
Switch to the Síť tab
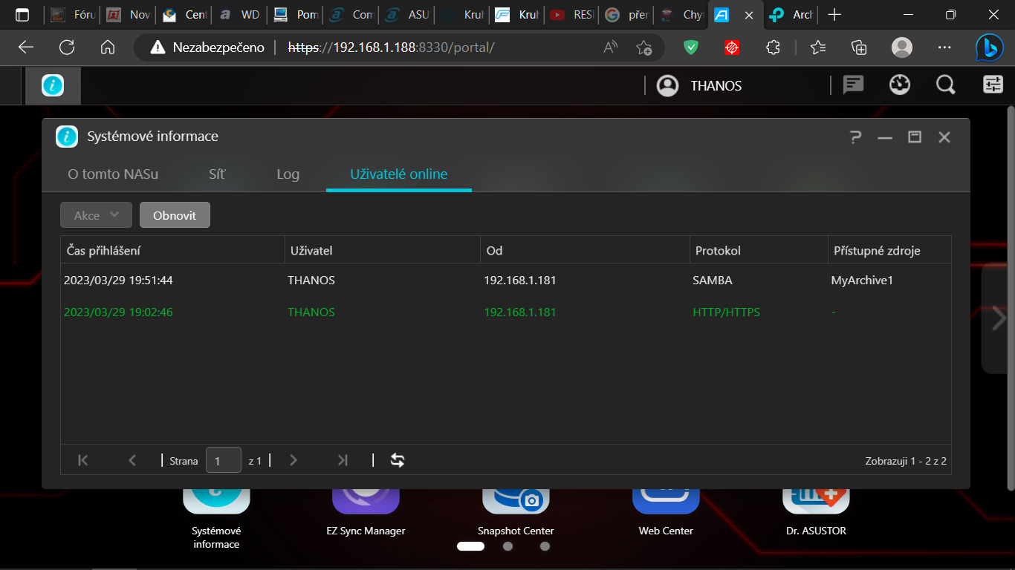click(x=217, y=174)
